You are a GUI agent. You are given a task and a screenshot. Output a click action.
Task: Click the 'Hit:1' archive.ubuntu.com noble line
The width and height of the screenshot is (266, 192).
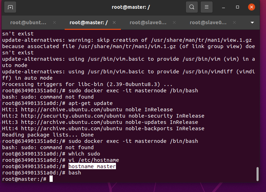point(87,110)
